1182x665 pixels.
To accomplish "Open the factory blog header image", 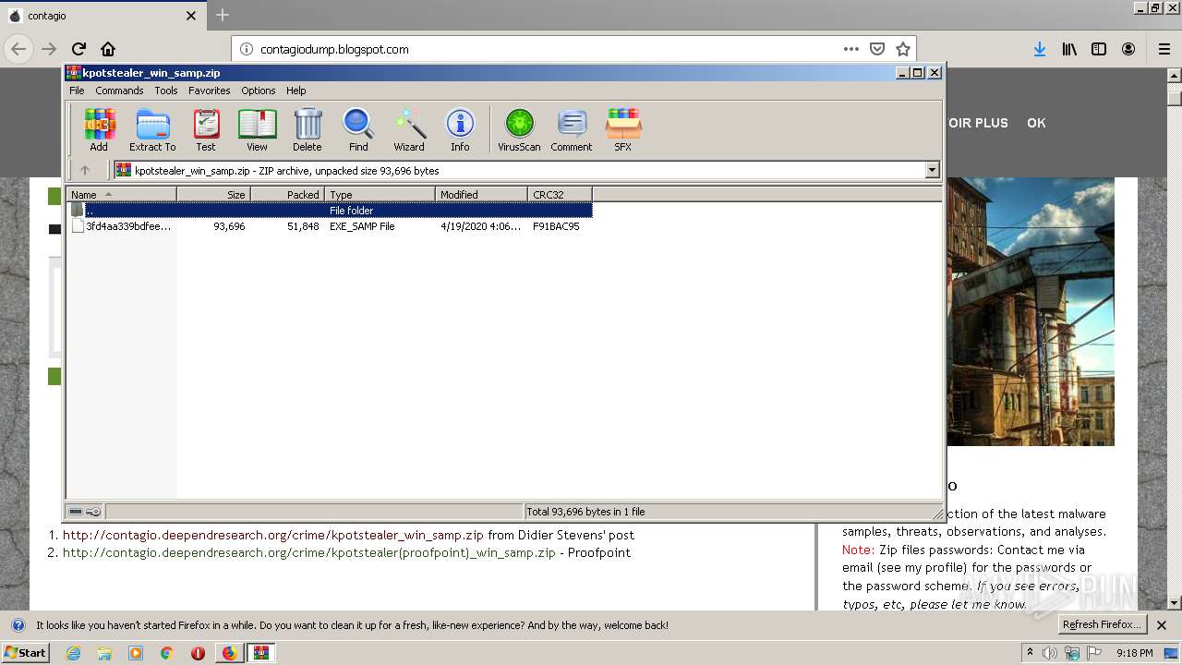I will coord(1031,311).
